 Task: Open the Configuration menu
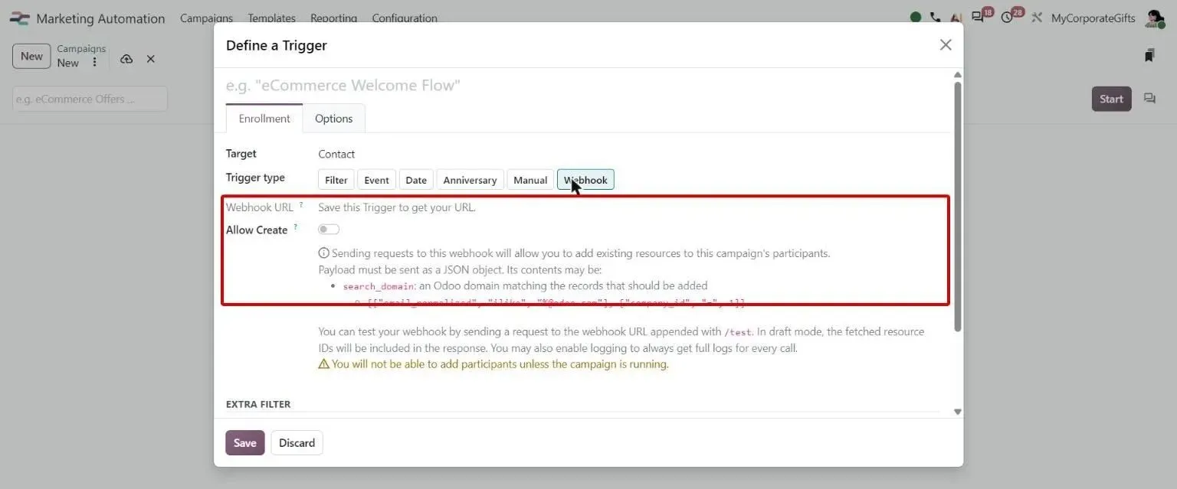click(x=405, y=18)
